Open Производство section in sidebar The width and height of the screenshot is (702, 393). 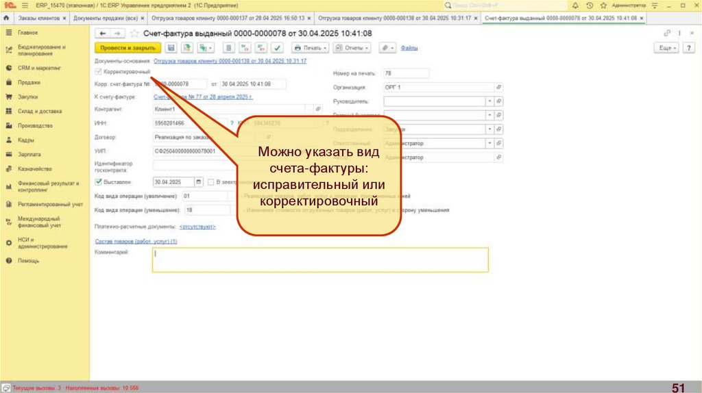(x=35, y=125)
